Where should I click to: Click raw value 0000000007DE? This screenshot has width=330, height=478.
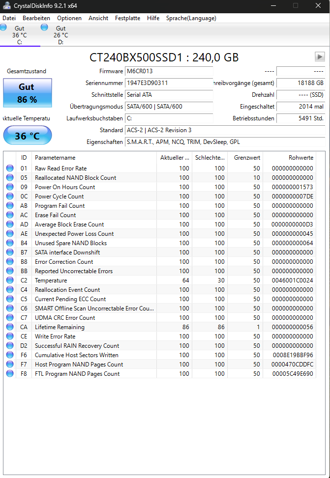pyautogui.click(x=293, y=197)
